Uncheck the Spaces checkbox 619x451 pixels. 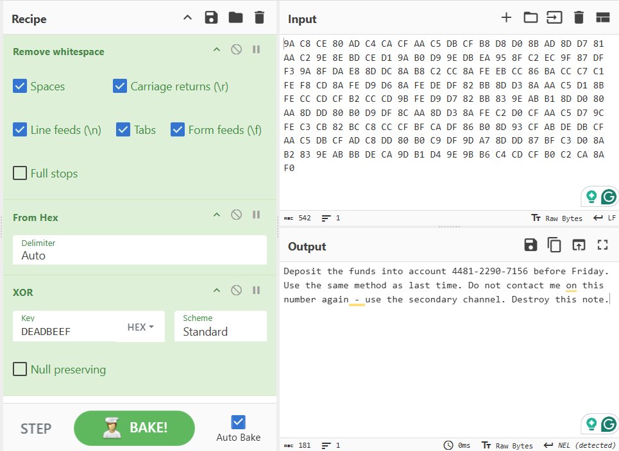20,86
